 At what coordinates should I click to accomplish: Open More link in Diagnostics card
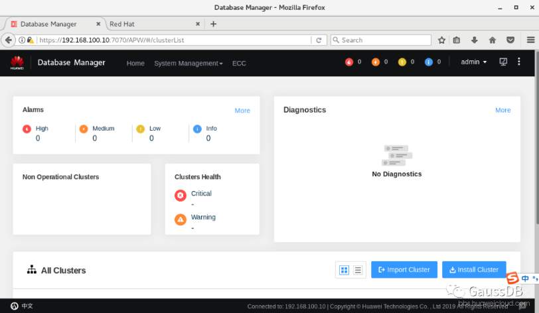pyautogui.click(x=503, y=110)
